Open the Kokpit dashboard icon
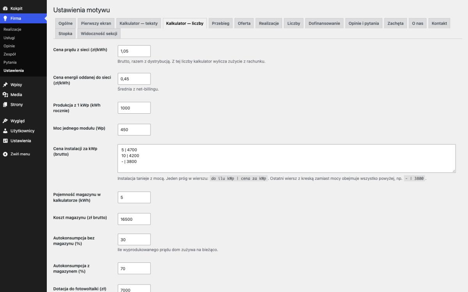 [5, 8]
